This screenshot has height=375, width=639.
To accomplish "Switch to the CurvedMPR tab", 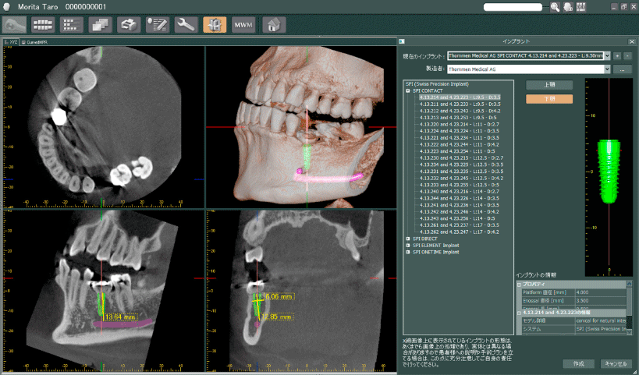I will [36, 41].
